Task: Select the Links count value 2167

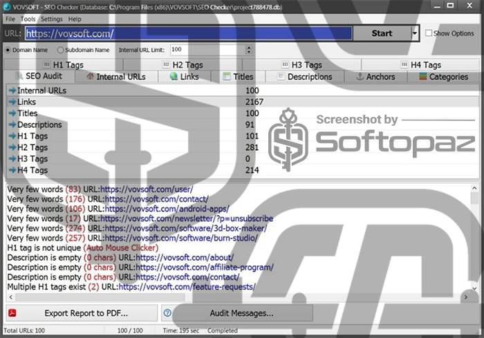Action: pos(254,102)
